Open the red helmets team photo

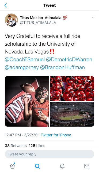pyautogui.click(x=72, y=88)
